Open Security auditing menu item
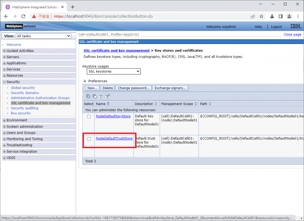Image resolution: width=304 pixels, height=221 pixels. [x=24, y=108]
